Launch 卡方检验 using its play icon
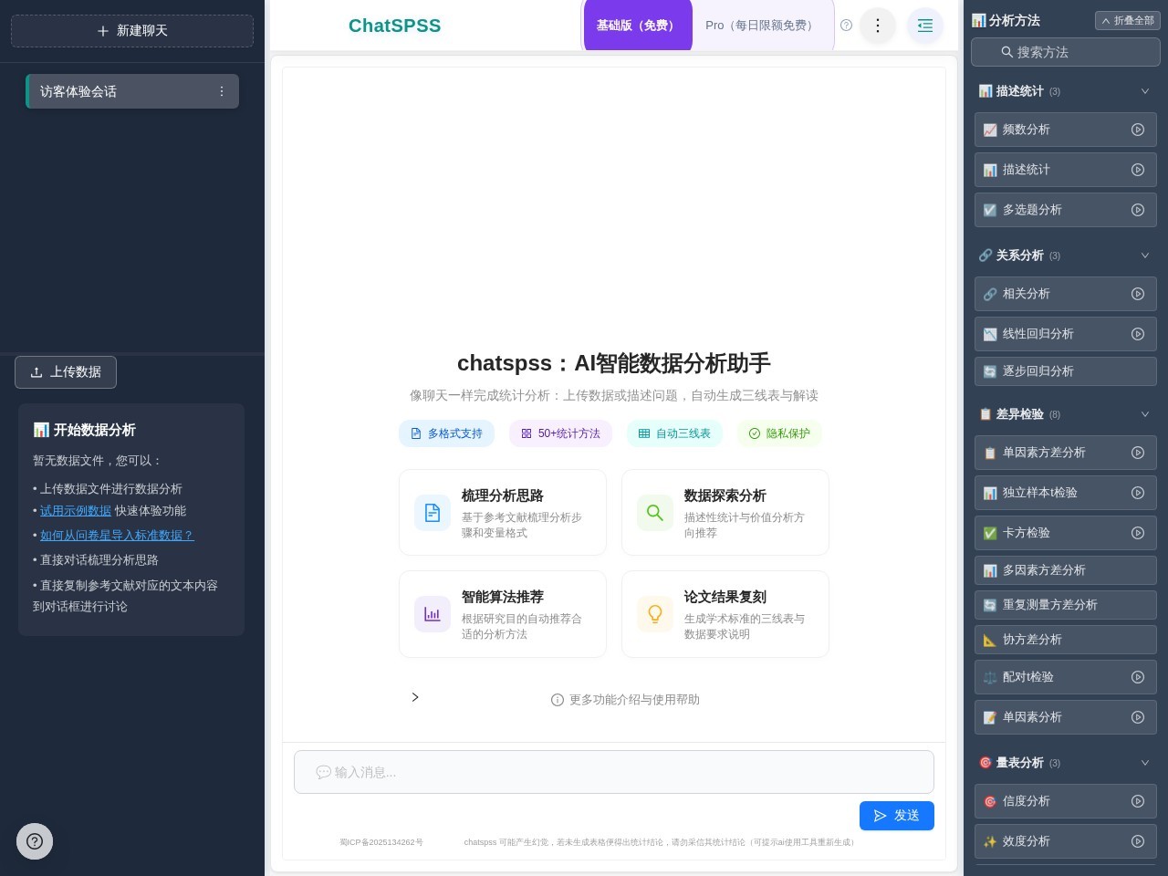1168x876 pixels. [1138, 533]
